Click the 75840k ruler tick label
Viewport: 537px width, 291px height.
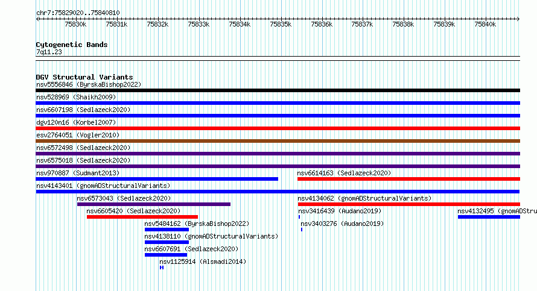click(485, 24)
